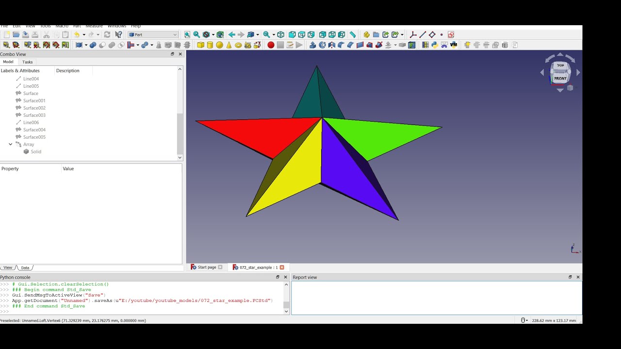Open the offset tools dropdown arrow

[395, 45]
